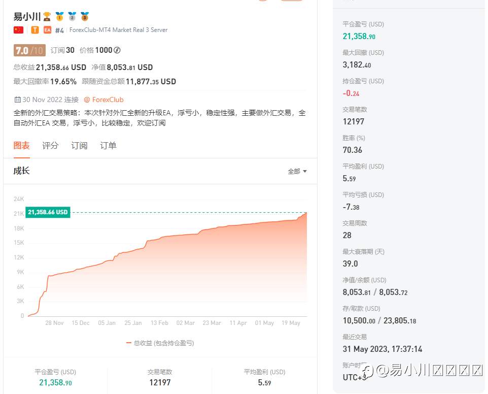
Task: Click the silver medal icon
Action: point(72,17)
